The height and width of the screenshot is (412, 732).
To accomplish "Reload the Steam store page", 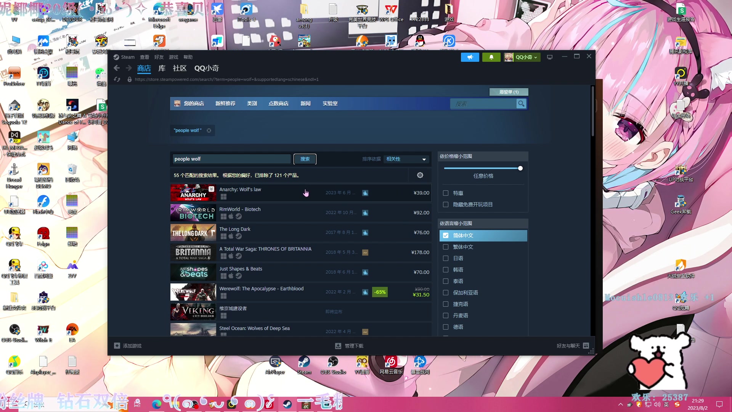I will pos(117,79).
